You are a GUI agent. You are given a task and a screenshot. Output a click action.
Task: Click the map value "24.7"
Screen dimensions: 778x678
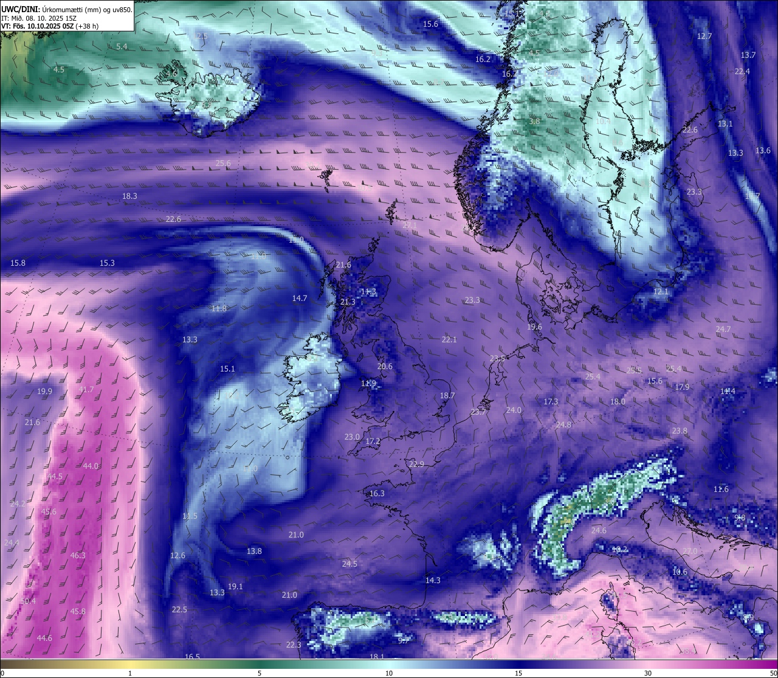723,330
